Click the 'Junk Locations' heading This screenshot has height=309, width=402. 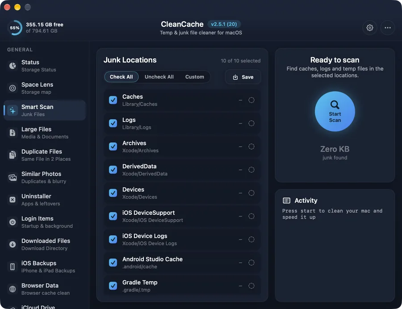click(130, 60)
